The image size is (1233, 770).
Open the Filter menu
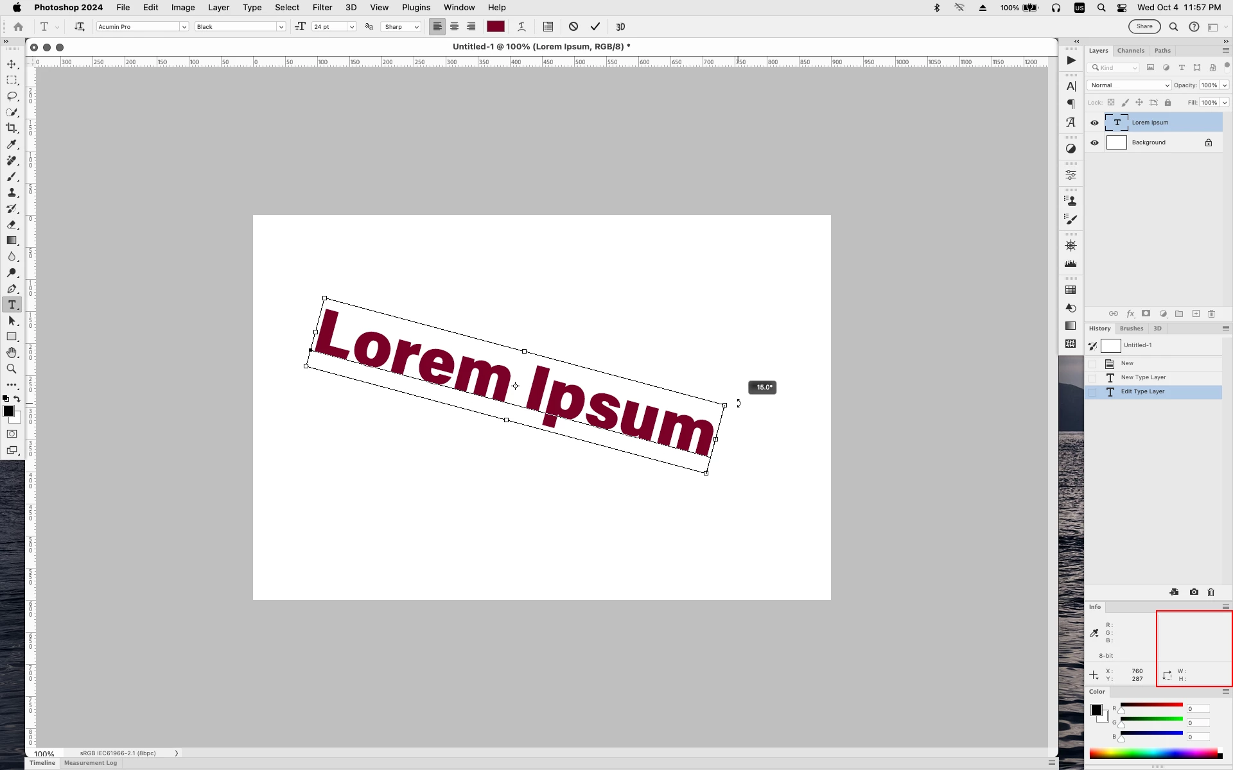322,8
